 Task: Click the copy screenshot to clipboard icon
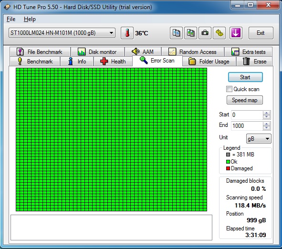tap(190, 33)
